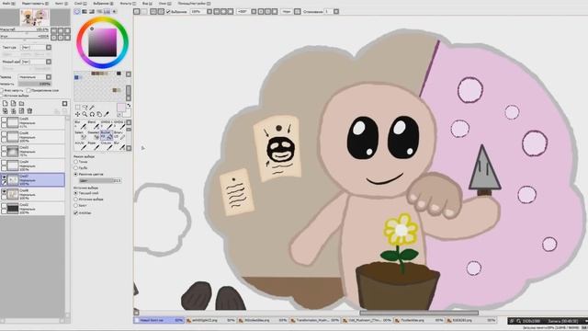588x331 pixels.
Task: Select layer Слой3 in the layer list
Action: pyautogui.click(x=33, y=151)
